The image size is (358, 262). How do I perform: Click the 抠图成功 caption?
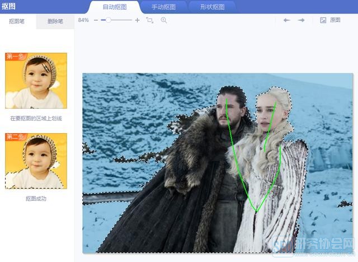point(36,199)
